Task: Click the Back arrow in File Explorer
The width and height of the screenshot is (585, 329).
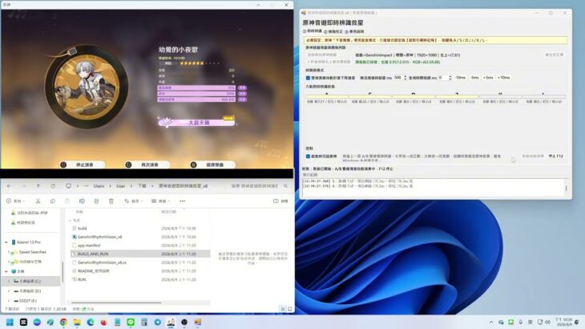Action: [x=9, y=185]
